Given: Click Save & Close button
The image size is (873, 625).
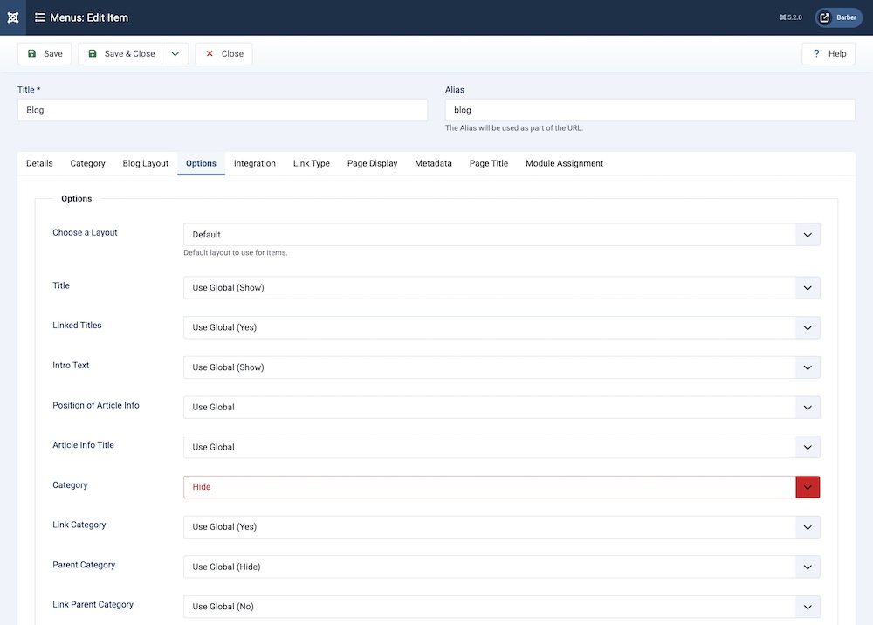Looking at the screenshot, I should (120, 53).
